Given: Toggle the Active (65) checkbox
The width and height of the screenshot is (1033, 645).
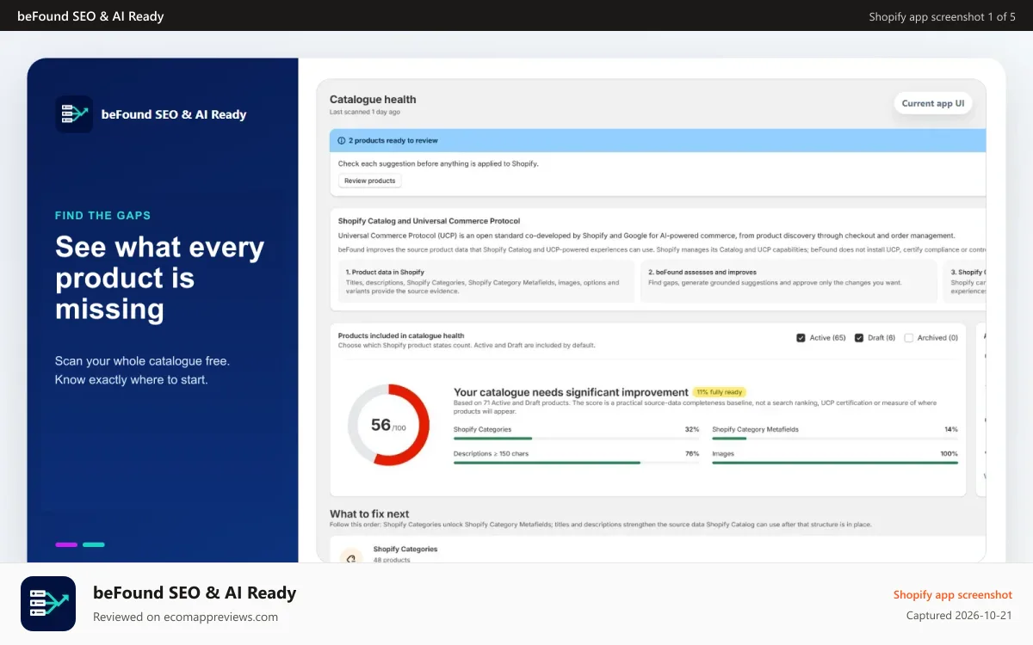Looking at the screenshot, I should (801, 338).
